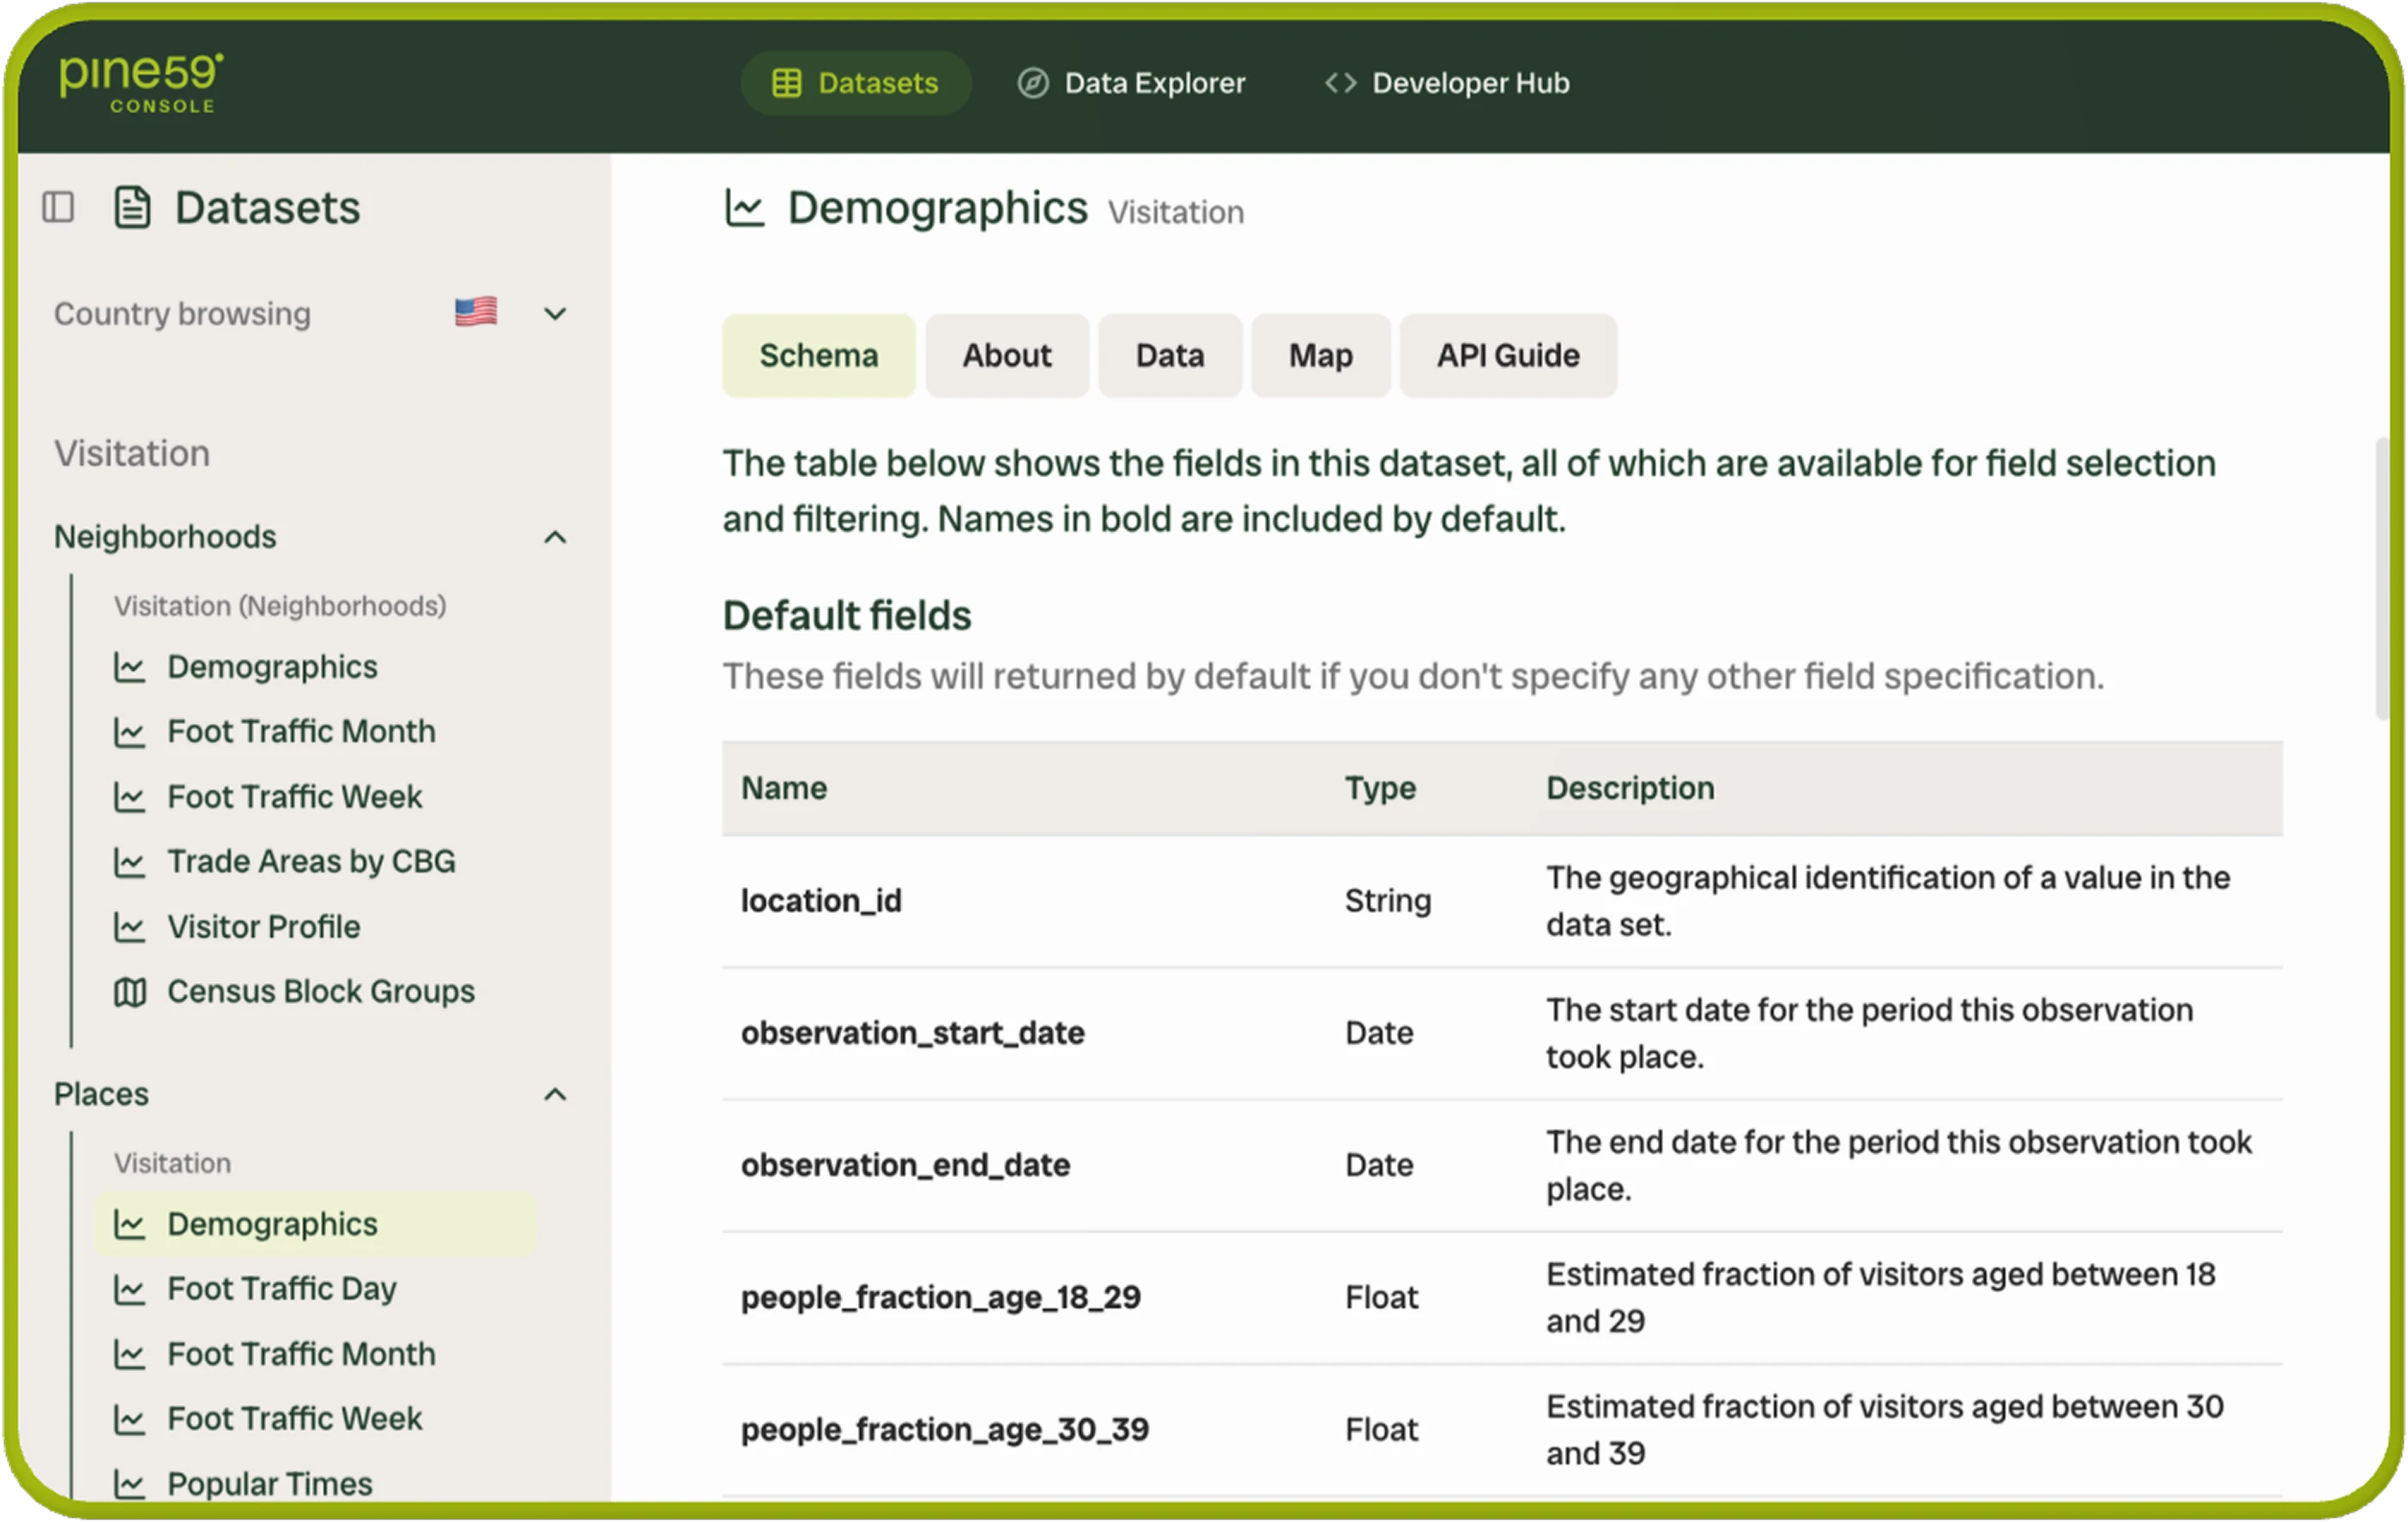Click the Developer Hub code brackets icon

1341,83
